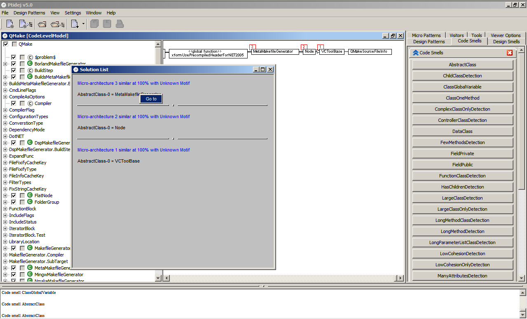
Task: Click the green class icon beside Compiler
Action: pyautogui.click(x=30, y=103)
